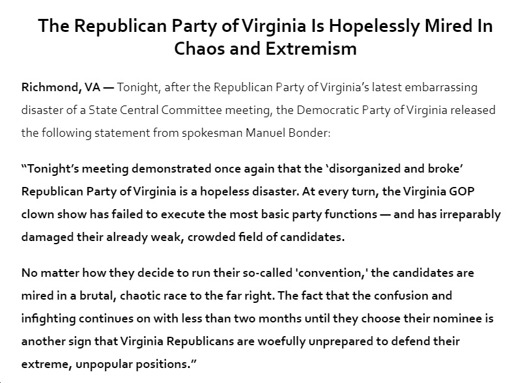
Task: Click the phrase 'disorganized and broke'
Action: click(394, 168)
